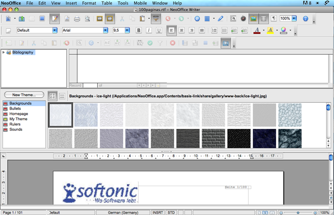Click the Center alignment icon
This screenshot has height=215, width=334.
coord(181,30)
